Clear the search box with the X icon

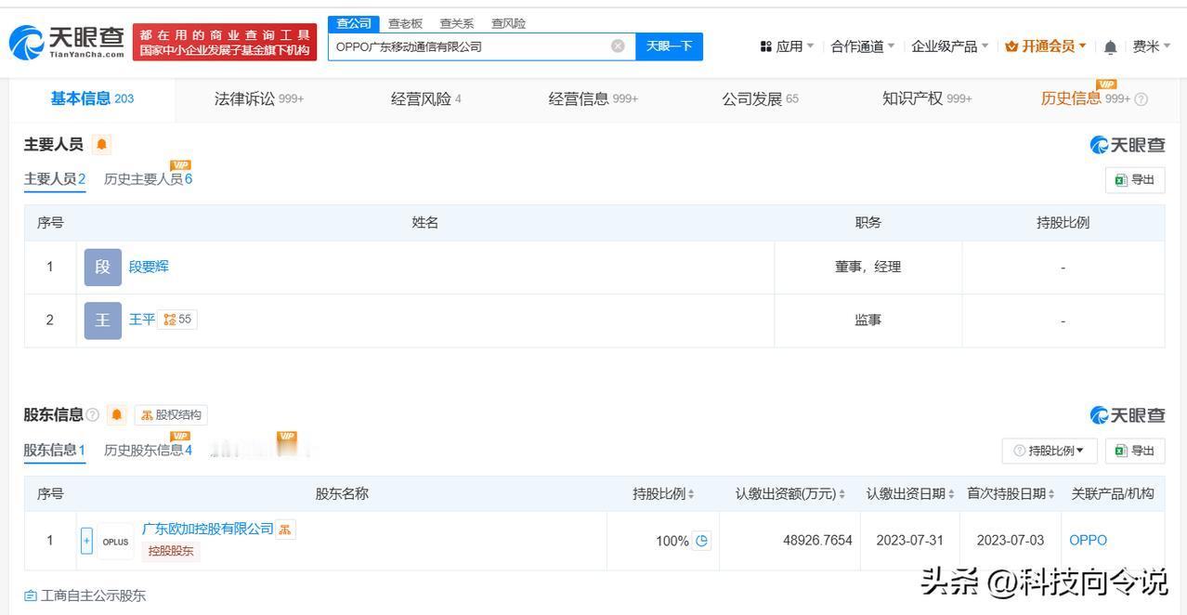pyautogui.click(x=618, y=46)
